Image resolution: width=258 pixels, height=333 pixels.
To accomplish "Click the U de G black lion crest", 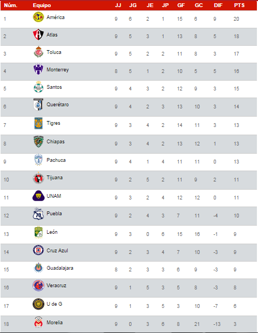I will (39, 304).
